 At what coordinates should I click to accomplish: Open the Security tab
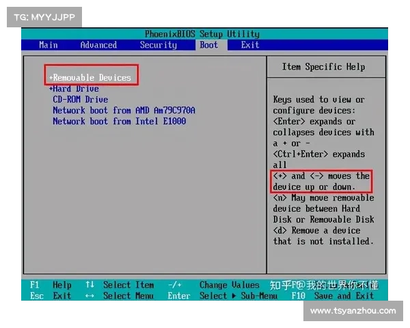(x=158, y=45)
